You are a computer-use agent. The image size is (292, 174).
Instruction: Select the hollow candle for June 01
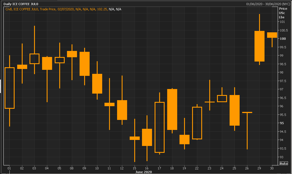pyautogui.click(x=9, y=88)
